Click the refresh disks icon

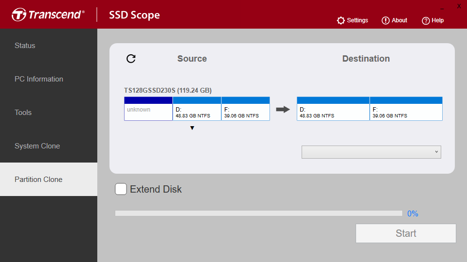click(x=131, y=59)
